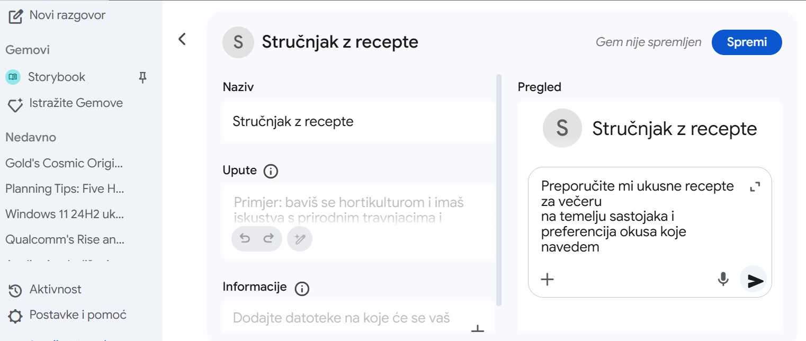Add files using Informacije plus icon
This screenshot has width=806, height=341.
pos(478,330)
